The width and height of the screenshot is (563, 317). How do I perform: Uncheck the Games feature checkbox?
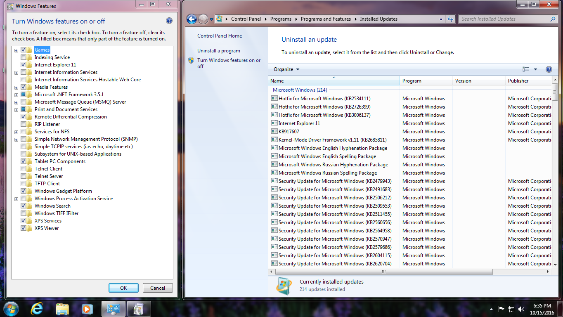24,50
